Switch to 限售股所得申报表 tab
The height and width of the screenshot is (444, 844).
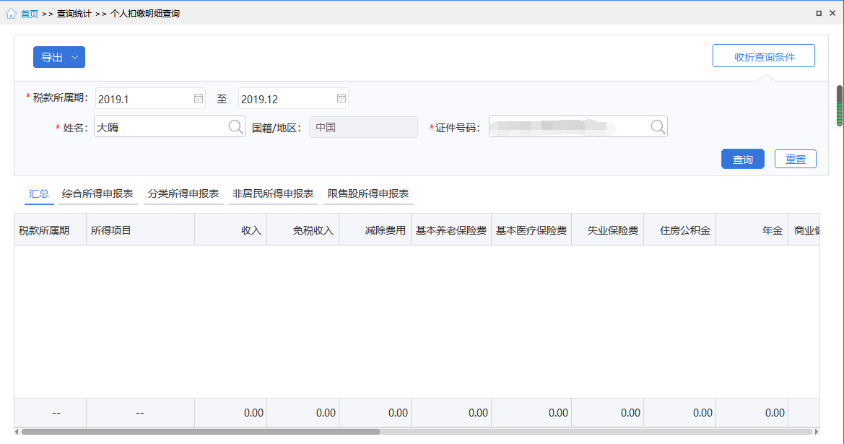point(368,193)
